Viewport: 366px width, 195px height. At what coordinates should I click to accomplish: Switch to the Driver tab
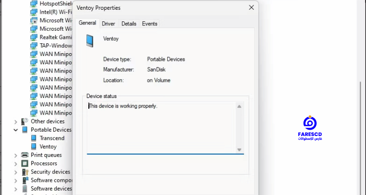tap(108, 24)
